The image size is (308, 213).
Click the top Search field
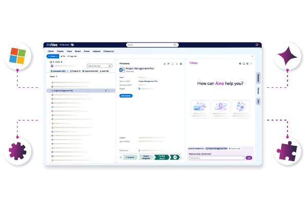click(152, 45)
